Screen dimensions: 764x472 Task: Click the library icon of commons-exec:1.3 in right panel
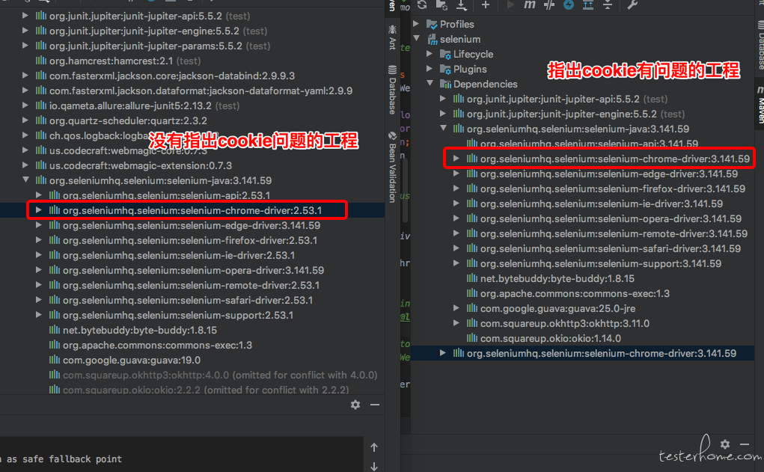[x=472, y=293]
